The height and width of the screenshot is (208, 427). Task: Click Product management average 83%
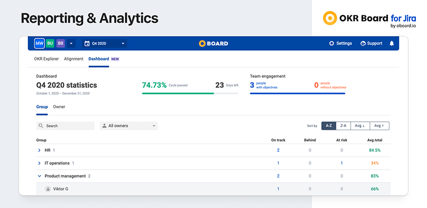(x=375, y=176)
